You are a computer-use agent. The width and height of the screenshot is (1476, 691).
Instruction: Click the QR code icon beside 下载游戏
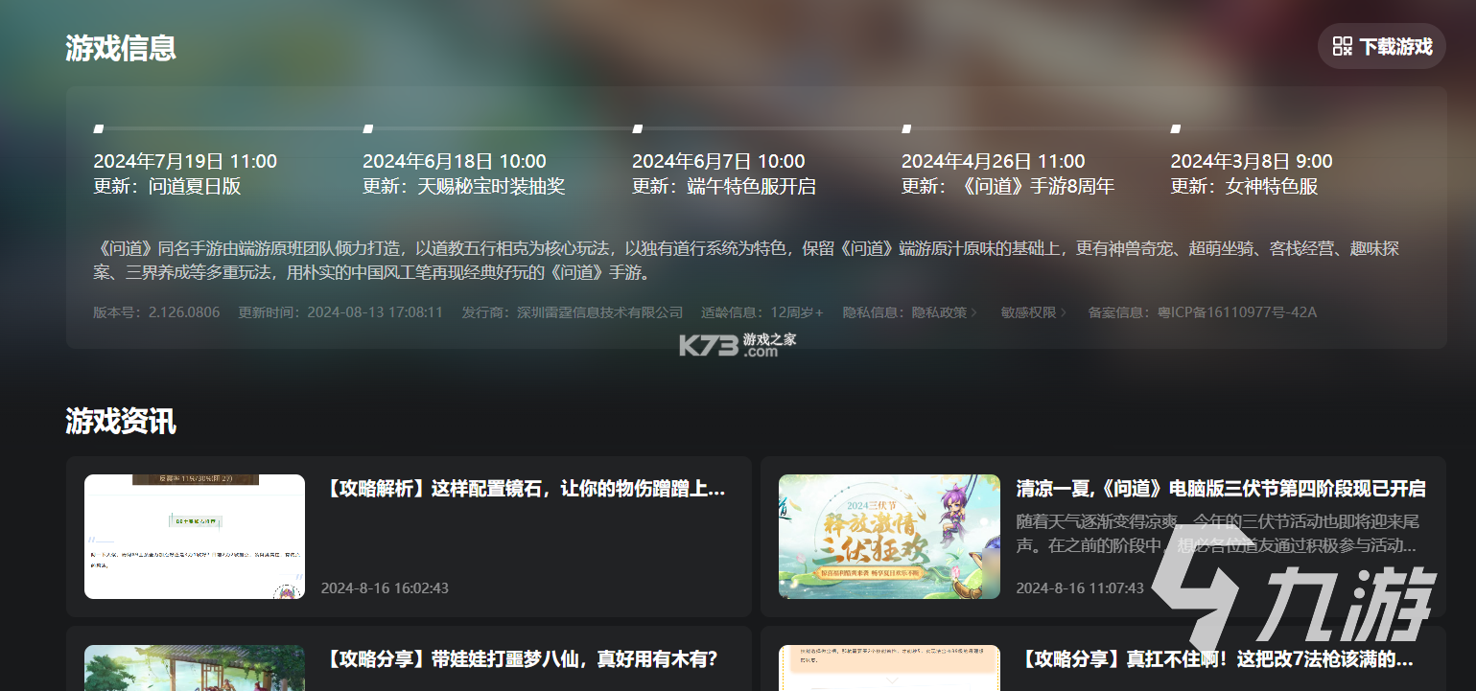(x=1343, y=46)
